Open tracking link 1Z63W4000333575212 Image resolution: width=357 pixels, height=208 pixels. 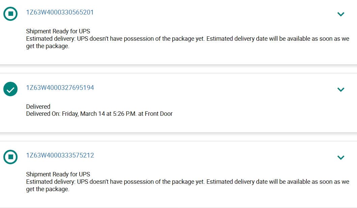60,155
